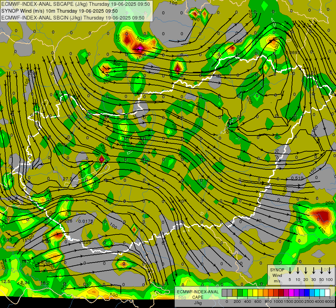The width and height of the screenshot is (336, 308).
Task: Click the 0.0695 value on the map
Action: pyautogui.click(x=293, y=53)
